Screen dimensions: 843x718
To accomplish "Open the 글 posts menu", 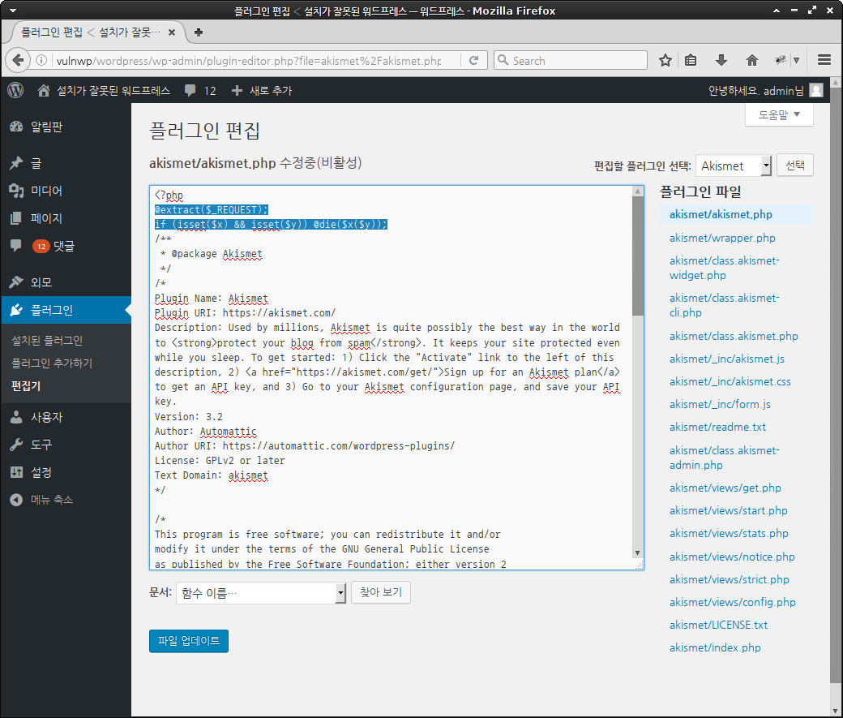I will (66, 163).
